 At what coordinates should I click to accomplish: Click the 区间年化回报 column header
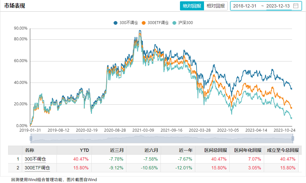248,150
